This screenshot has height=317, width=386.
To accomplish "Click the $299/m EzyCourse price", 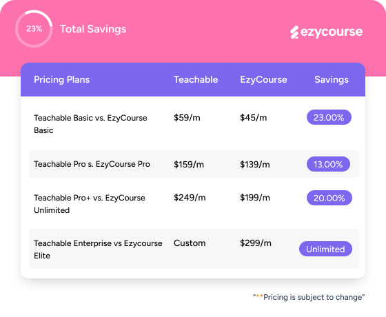I will 256,243.
